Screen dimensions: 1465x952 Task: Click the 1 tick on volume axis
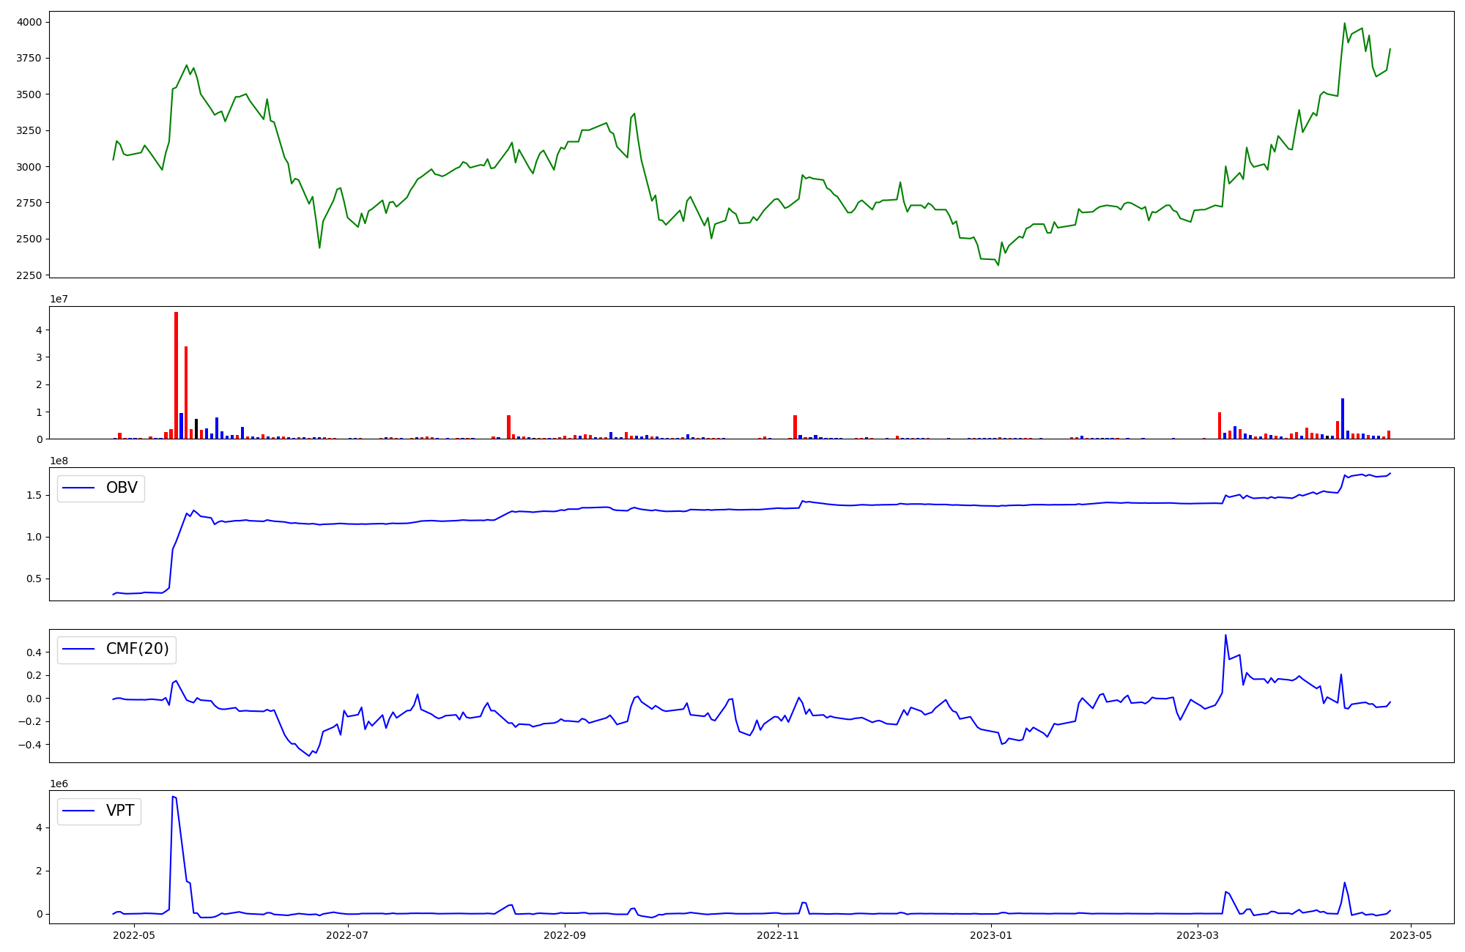39,412
